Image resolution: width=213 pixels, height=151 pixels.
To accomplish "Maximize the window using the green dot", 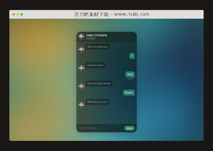I will click(22, 15).
